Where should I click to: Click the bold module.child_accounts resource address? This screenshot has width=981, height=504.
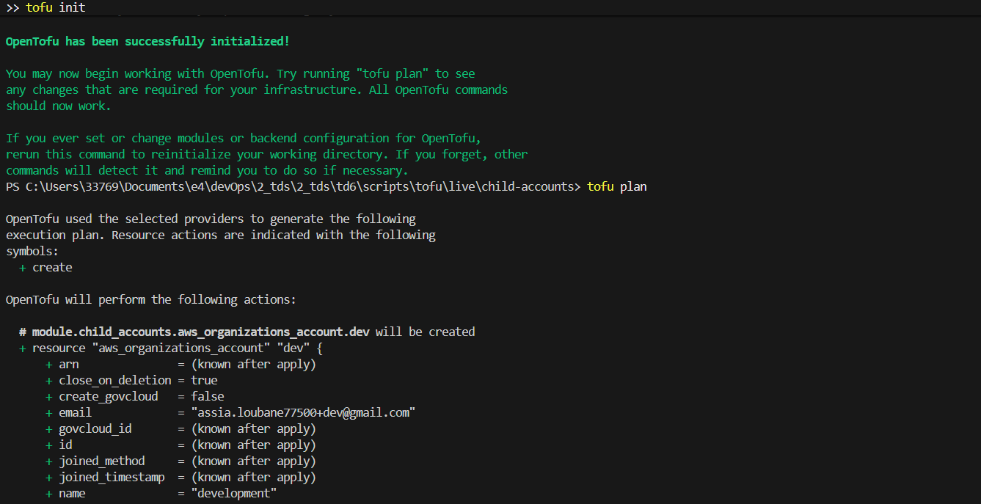(x=200, y=332)
